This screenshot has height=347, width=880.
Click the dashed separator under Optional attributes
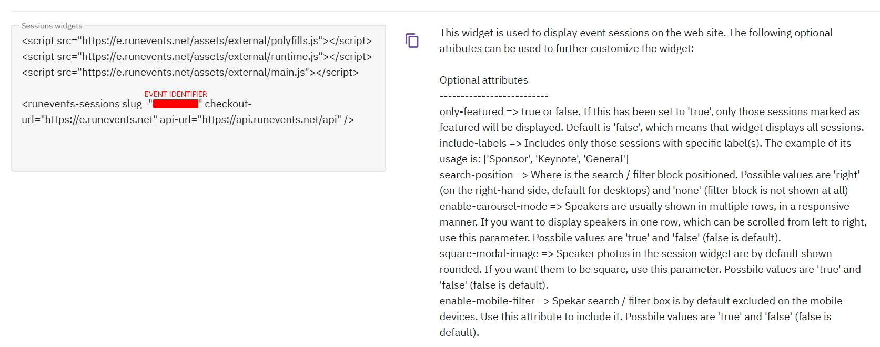pos(493,96)
